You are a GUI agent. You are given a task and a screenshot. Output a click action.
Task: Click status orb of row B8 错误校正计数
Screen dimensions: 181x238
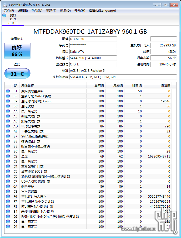pos(8,141)
